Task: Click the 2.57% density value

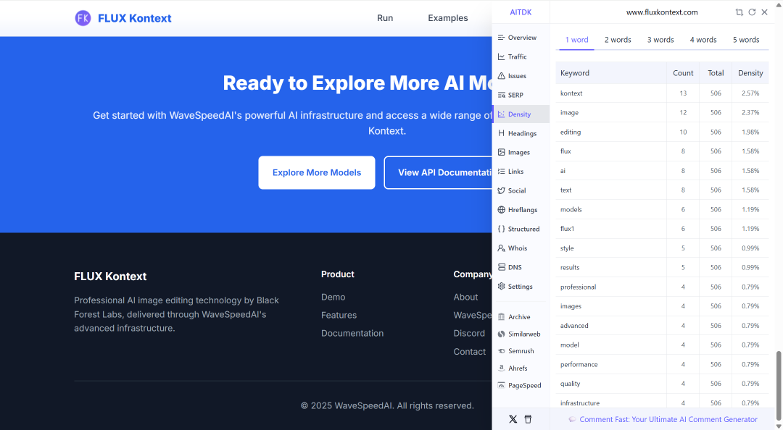Action: tap(750, 93)
